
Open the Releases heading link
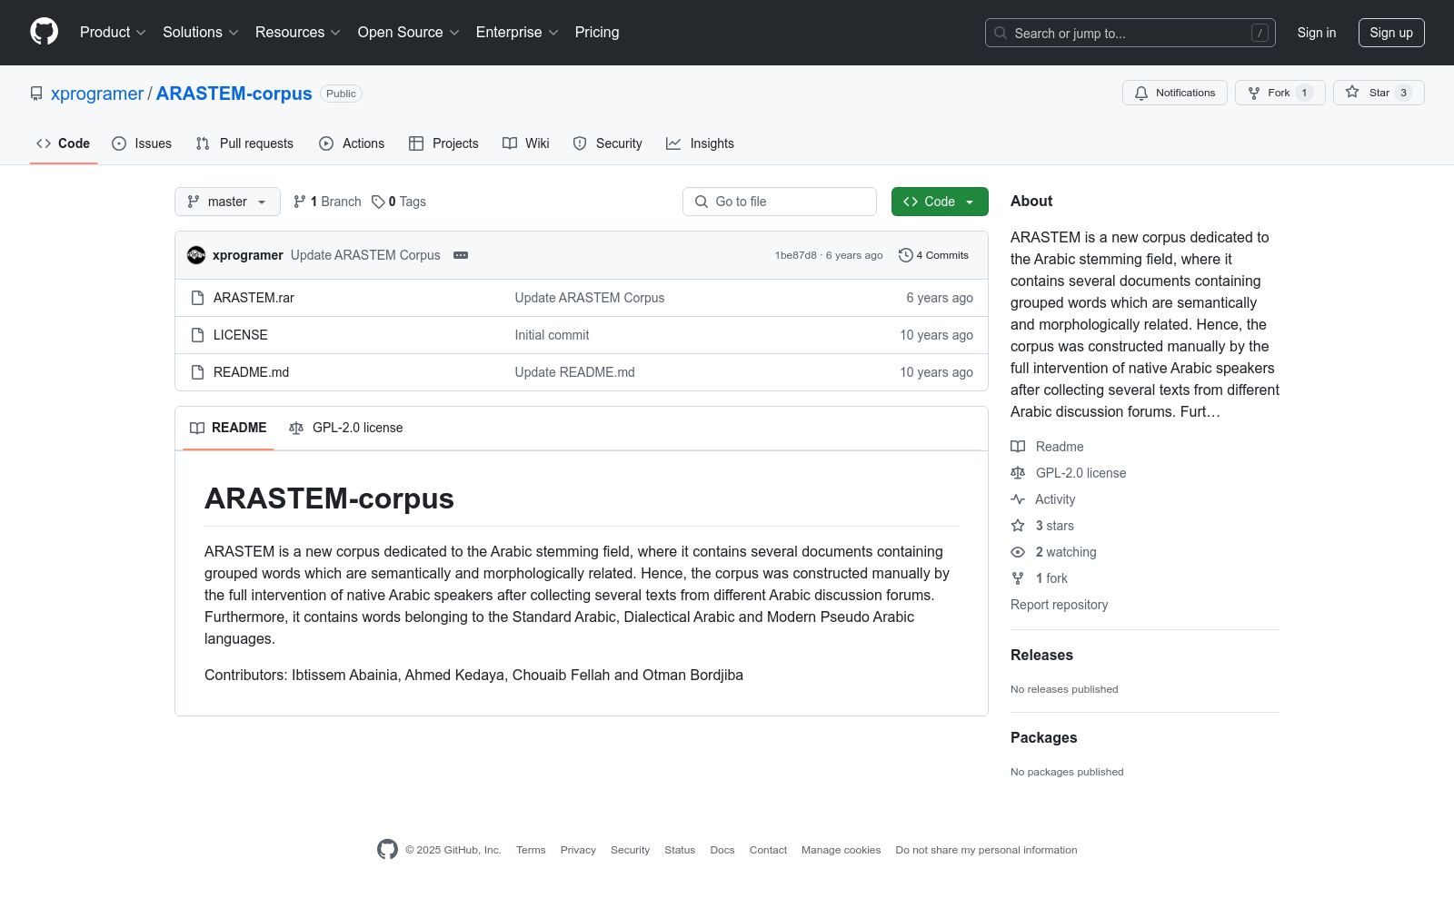tap(1041, 656)
